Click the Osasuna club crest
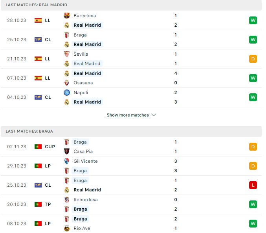Image resolution: width=266 pixels, height=233 pixels. 67,83
